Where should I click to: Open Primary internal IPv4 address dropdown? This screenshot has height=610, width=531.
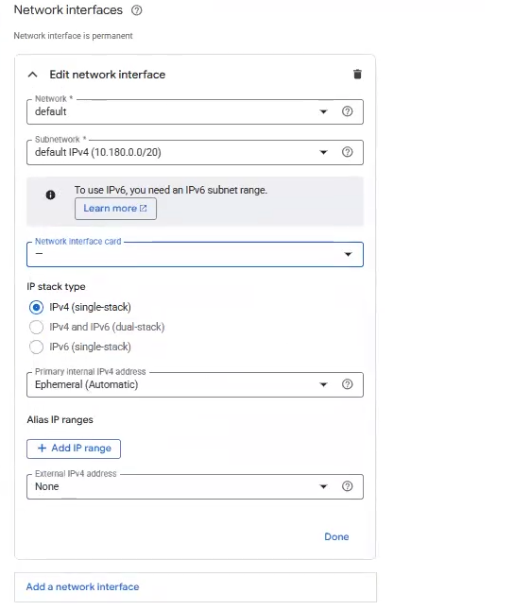coord(195,384)
